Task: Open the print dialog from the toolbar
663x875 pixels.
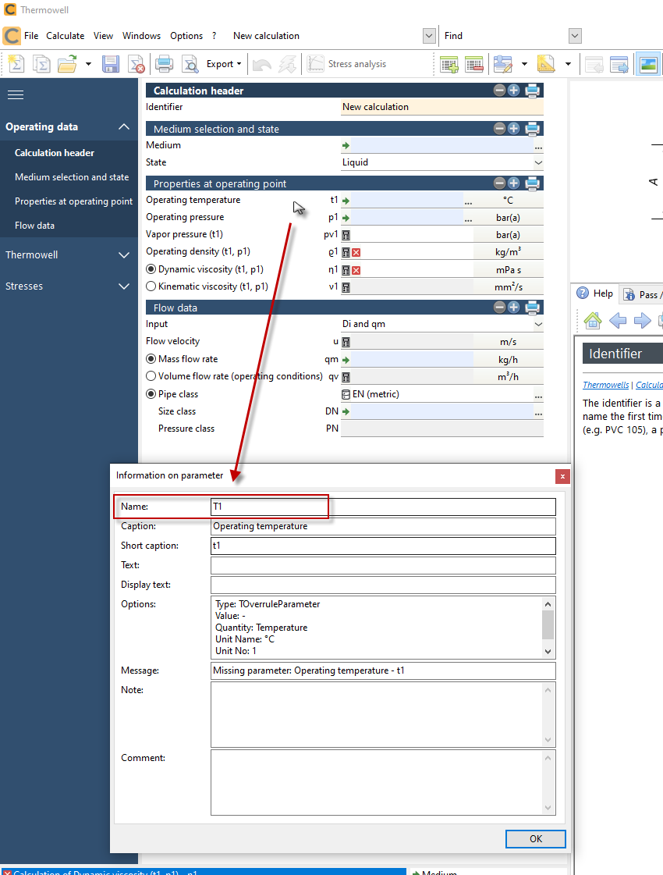Action: (164, 64)
